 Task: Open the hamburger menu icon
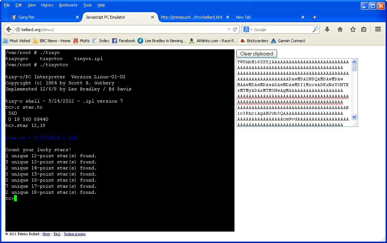(x=378, y=30)
